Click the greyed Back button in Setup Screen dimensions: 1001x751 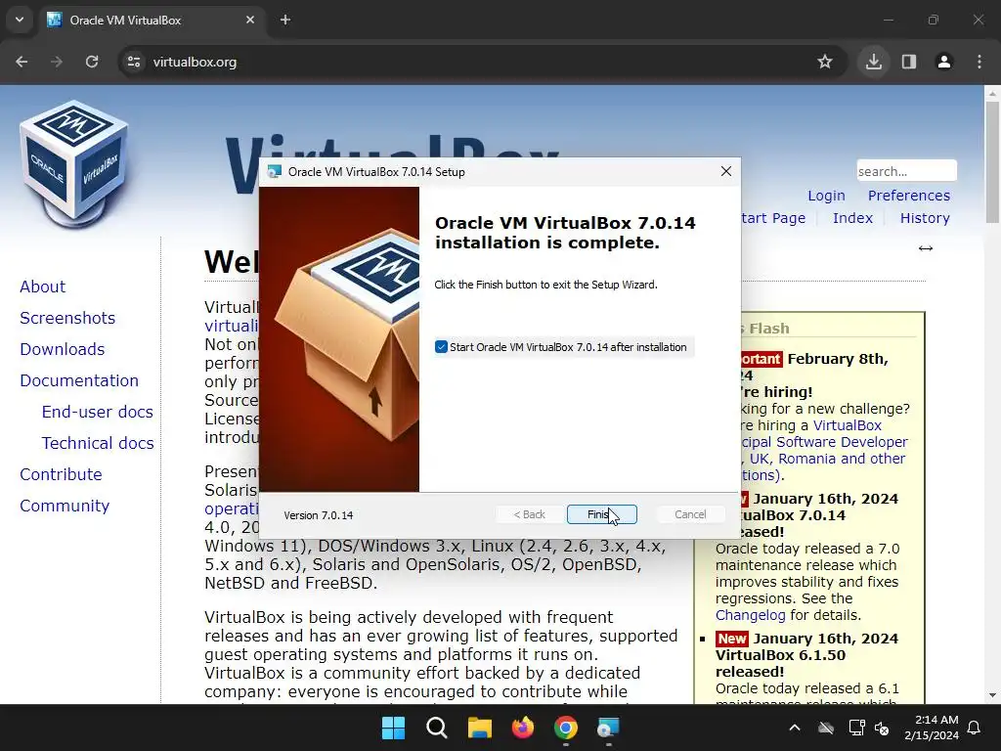pyautogui.click(x=529, y=514)
